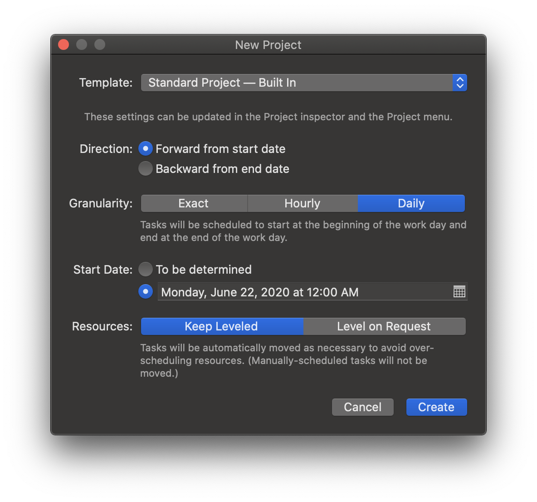The width and height of the screenshot is (537, 502).
Task: Close the New Project window
Action: [63, 44]
